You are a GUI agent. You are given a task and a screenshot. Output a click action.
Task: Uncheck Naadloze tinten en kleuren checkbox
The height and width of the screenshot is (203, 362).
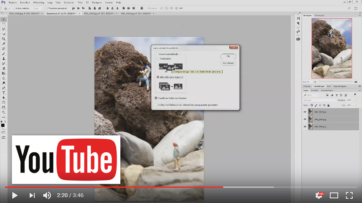pos(156,98)
